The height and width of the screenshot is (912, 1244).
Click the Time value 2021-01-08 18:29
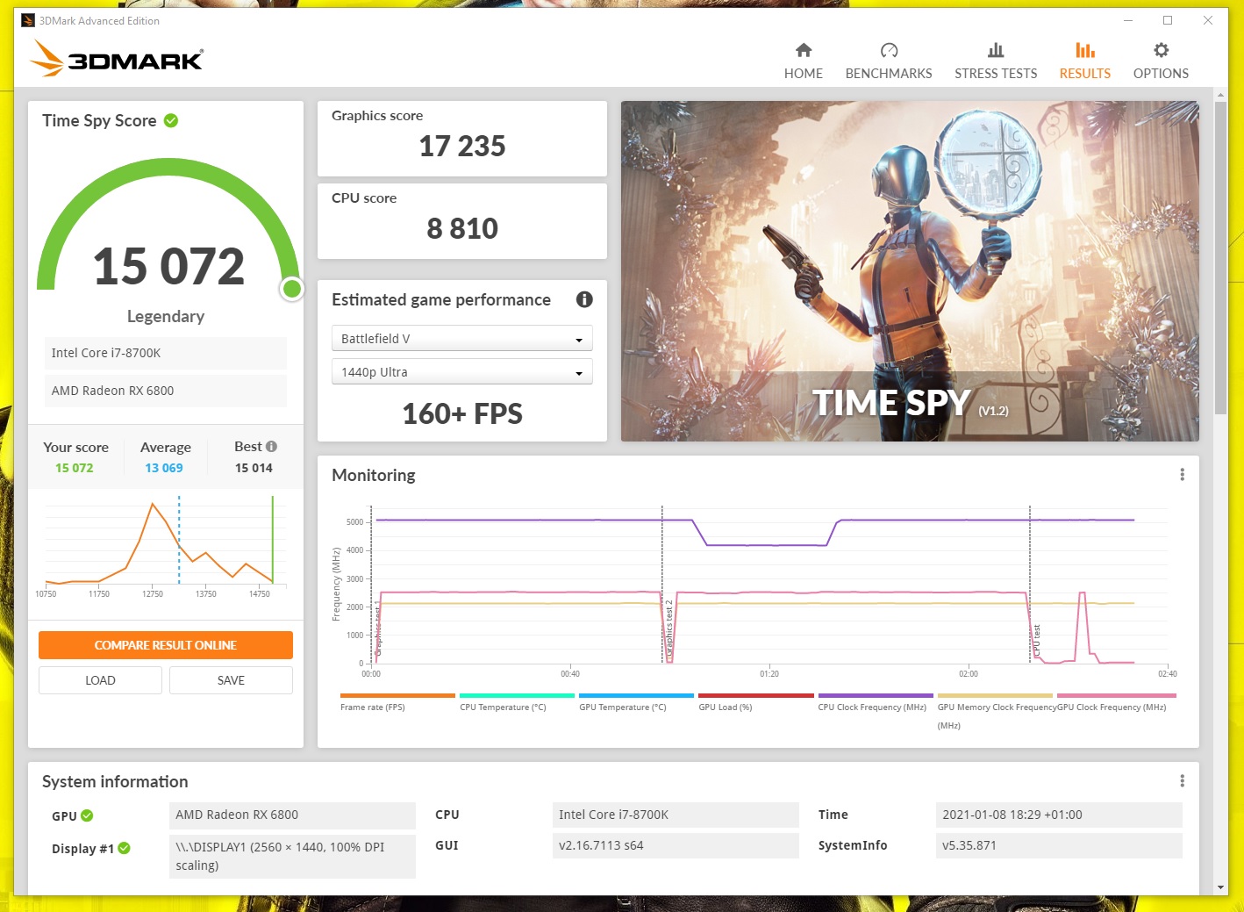tap(1059, 815)
